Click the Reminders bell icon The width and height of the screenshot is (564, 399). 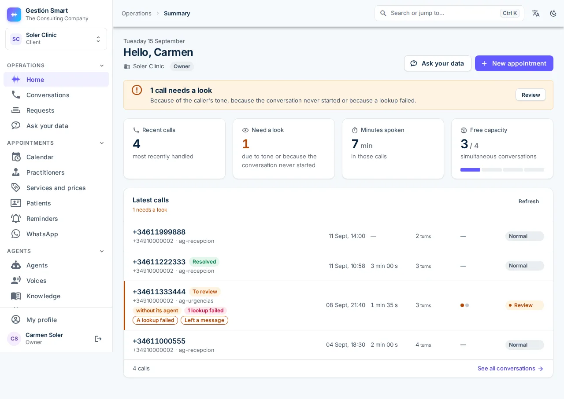[16, 218]
